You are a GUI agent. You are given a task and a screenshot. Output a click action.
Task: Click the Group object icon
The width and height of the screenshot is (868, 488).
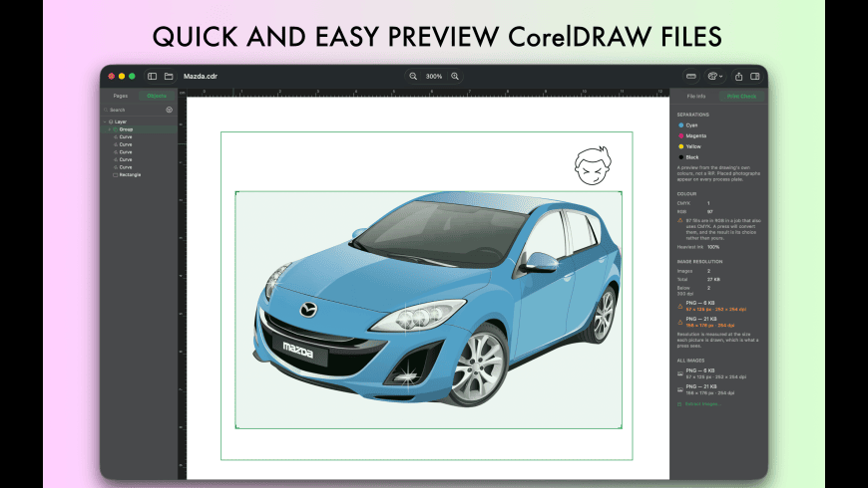coord(116,129)
